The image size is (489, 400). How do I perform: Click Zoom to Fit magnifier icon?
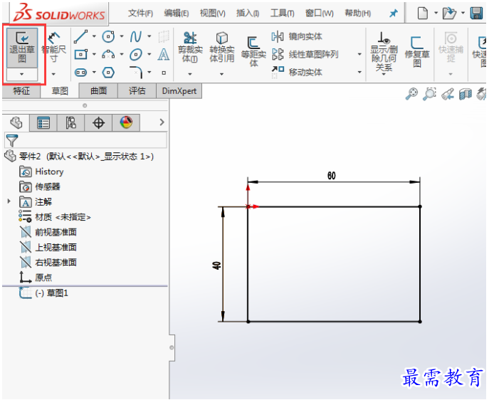[411, 93]
